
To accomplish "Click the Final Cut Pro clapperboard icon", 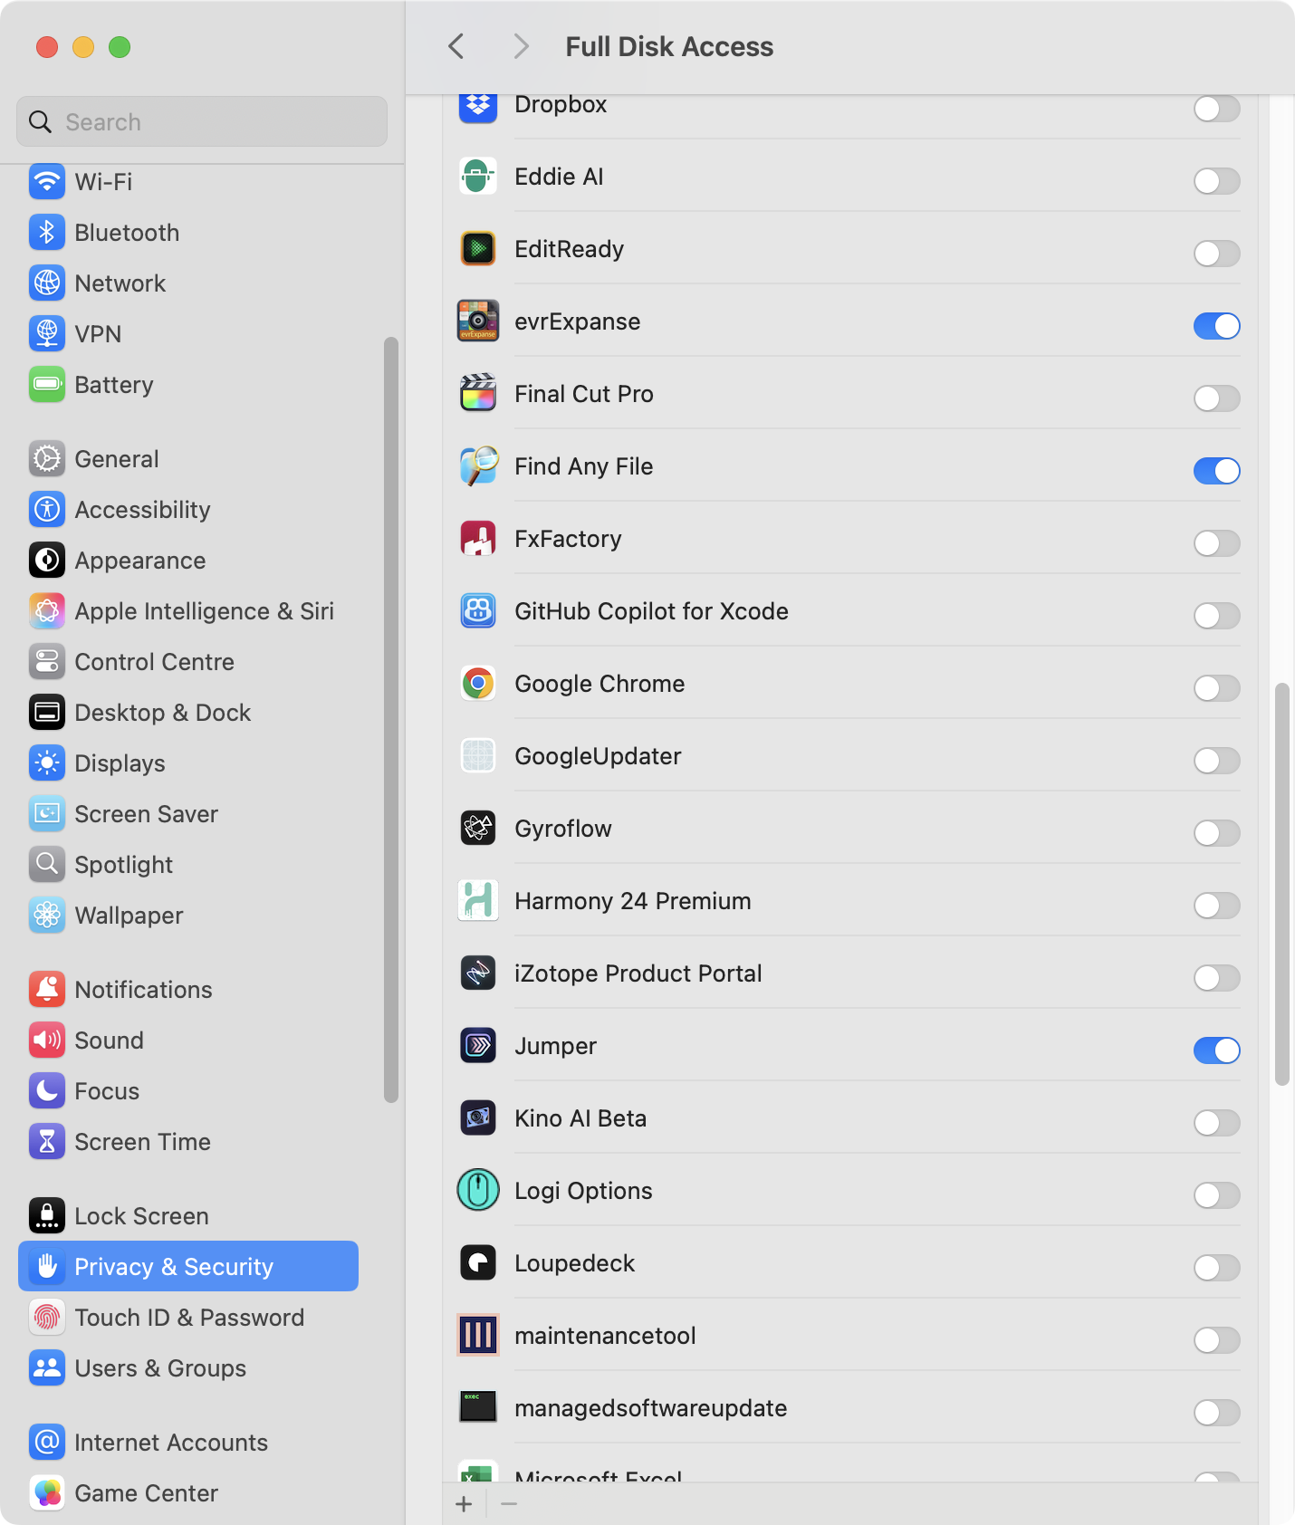I will [478, 393].
